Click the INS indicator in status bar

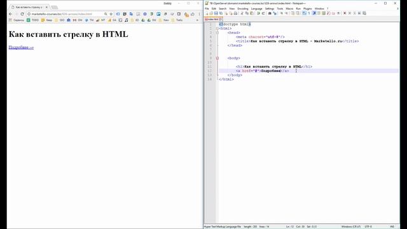coord(392,226)
